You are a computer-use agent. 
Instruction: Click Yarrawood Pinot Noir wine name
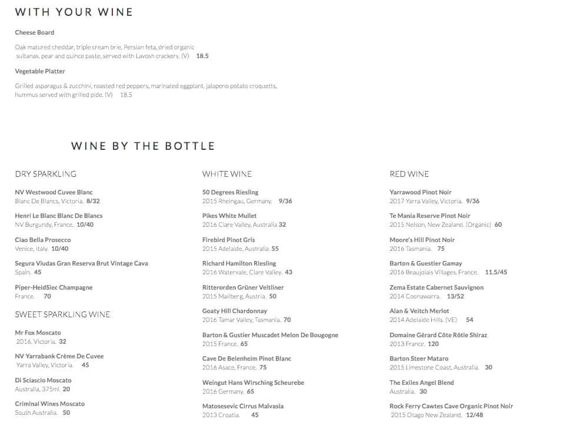421,192
